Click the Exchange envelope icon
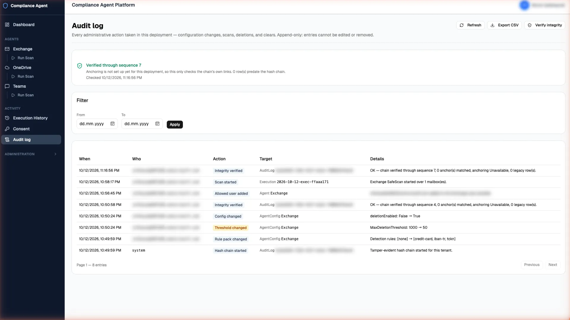This screenshot has height=320, width=570. [x=7, y=49]
